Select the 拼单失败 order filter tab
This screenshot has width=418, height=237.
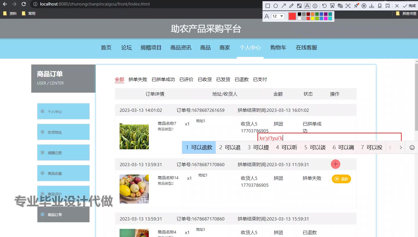coord(138,79)
